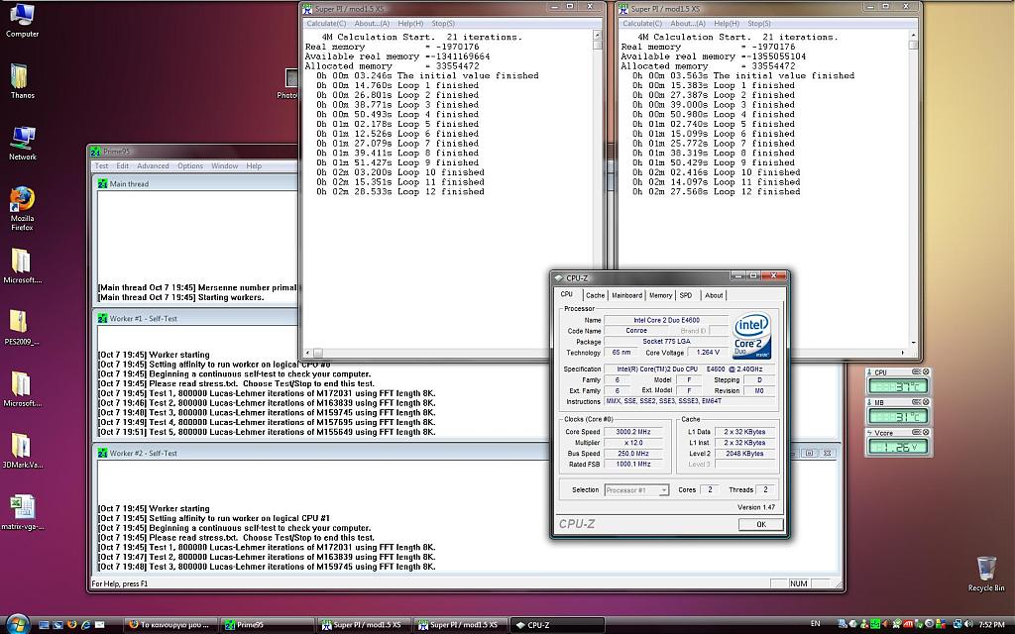This screenshot has width=1015, height=634.
Task: Click the Multiplier value x 12.0
Action: 631,443
